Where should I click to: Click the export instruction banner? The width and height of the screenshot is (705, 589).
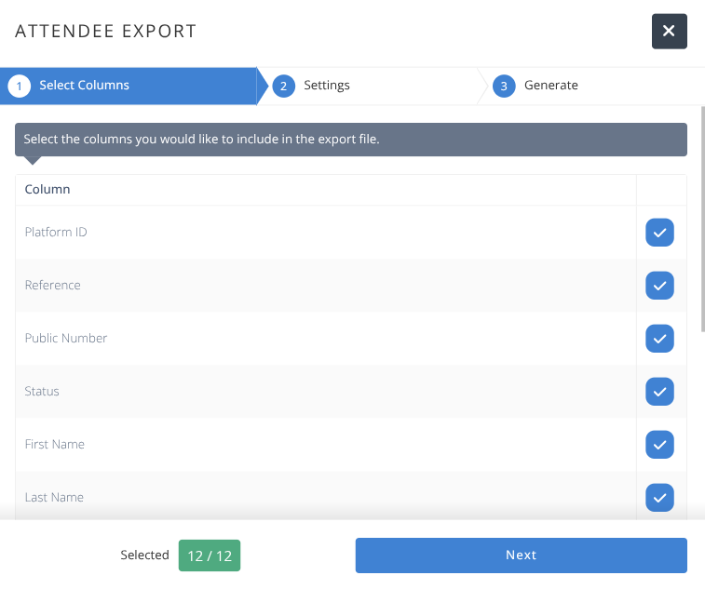point(351,140)
